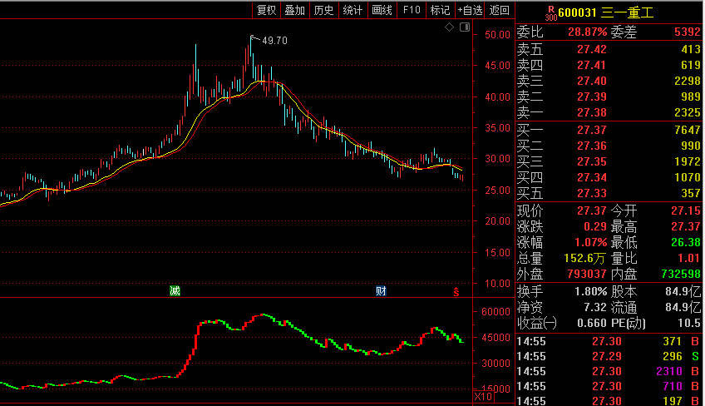Toggle the side panel icon above the price axis
Image resolution: width=705 pixels, height=406 pixels.
point(463,27)
